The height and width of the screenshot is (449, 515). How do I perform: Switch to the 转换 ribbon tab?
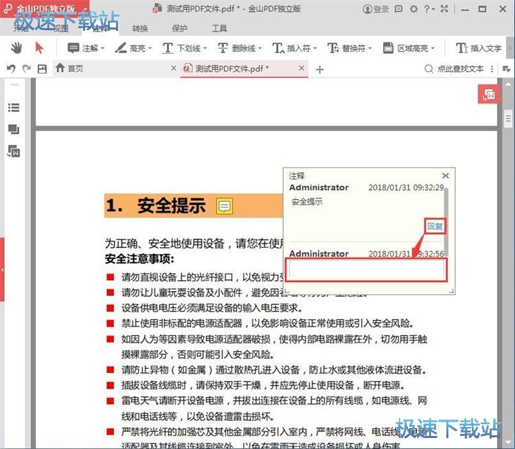pyautogui.click(x=140, y=28)
